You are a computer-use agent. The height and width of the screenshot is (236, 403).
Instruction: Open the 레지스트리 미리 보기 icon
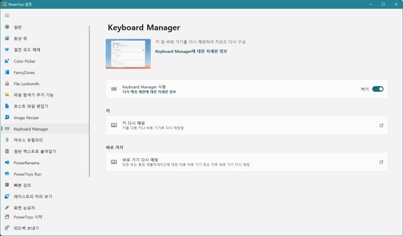click(7, 196)
